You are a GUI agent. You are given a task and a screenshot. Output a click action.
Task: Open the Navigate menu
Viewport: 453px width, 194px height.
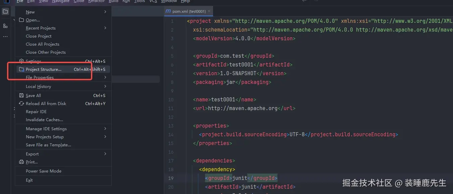click(61, 1)
